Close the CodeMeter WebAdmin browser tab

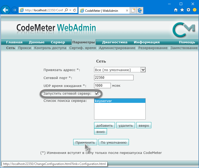tap(127, 11)
